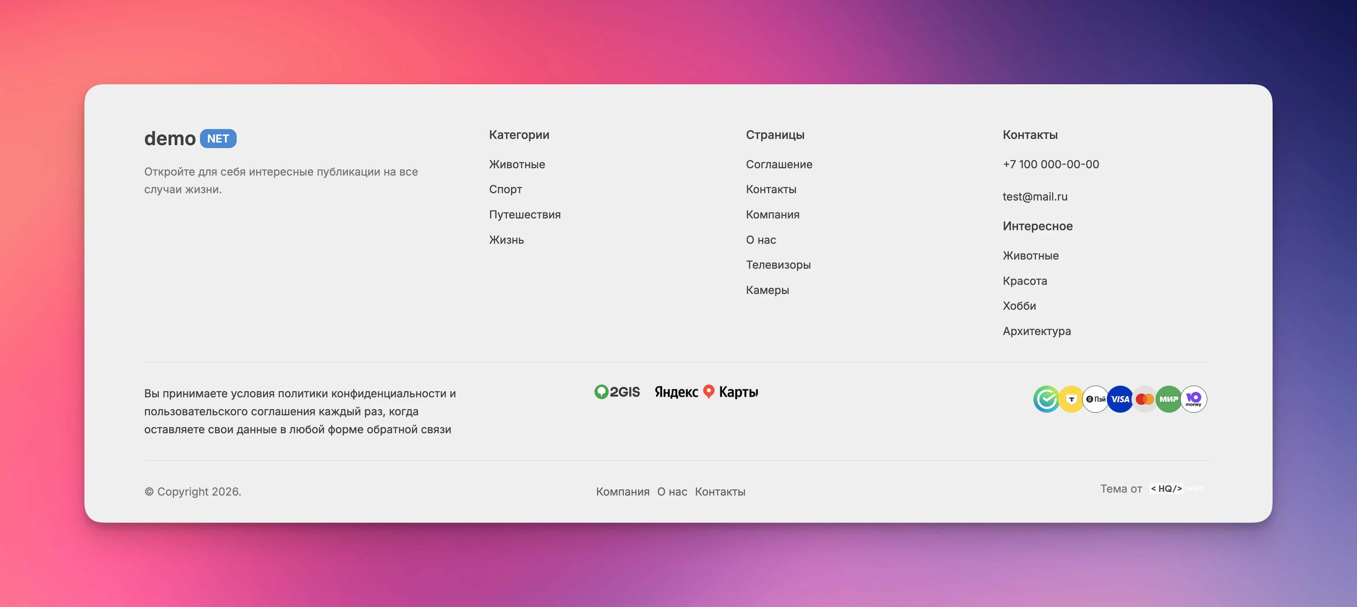Click the Yandex Pay icon
1357x607 pixels.
point(1095,399)
